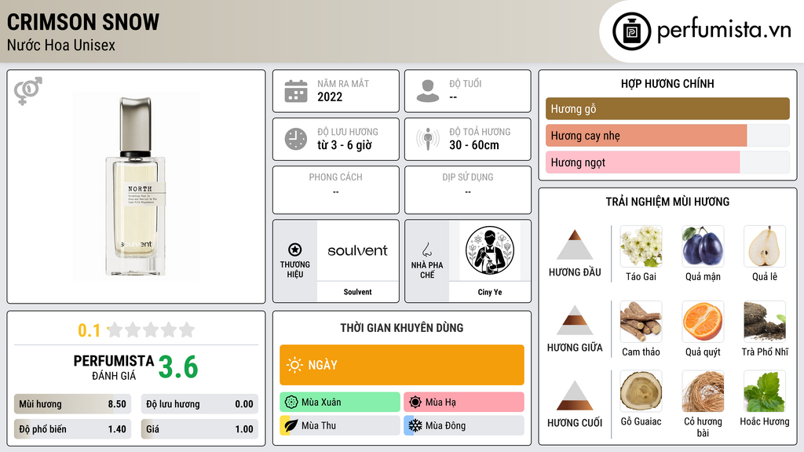Click the Hương giữa pyramid icon

575,320
